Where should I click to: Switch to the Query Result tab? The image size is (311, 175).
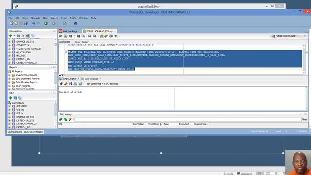pos(91,79)
